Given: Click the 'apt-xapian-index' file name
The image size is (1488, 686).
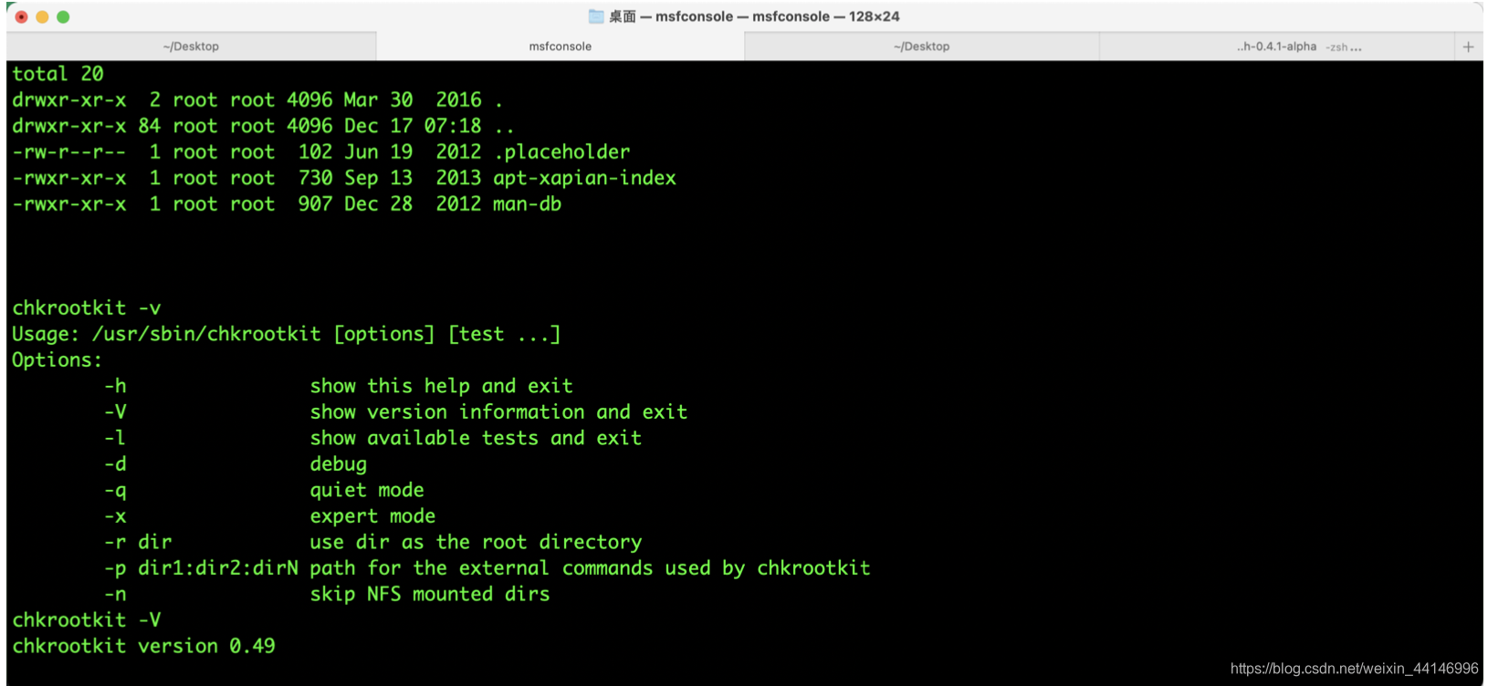Looking at the screenshot, I should (x=584, y=178).
